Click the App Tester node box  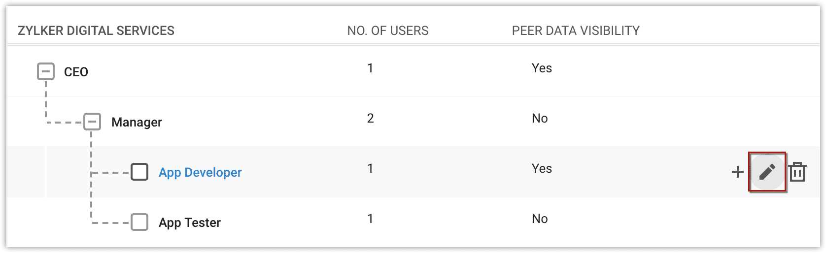point(139,222)
